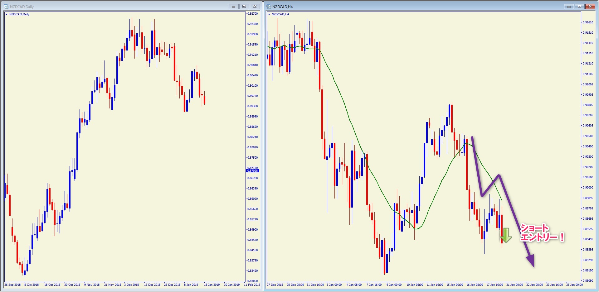Viewport: 599px width, 292px height.
Task: Click price label 0.89695 on H4 chart
Action: click(588, 219)
